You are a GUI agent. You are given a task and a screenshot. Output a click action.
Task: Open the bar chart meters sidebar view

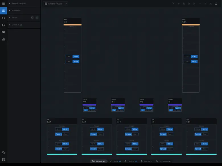(3, 39)
